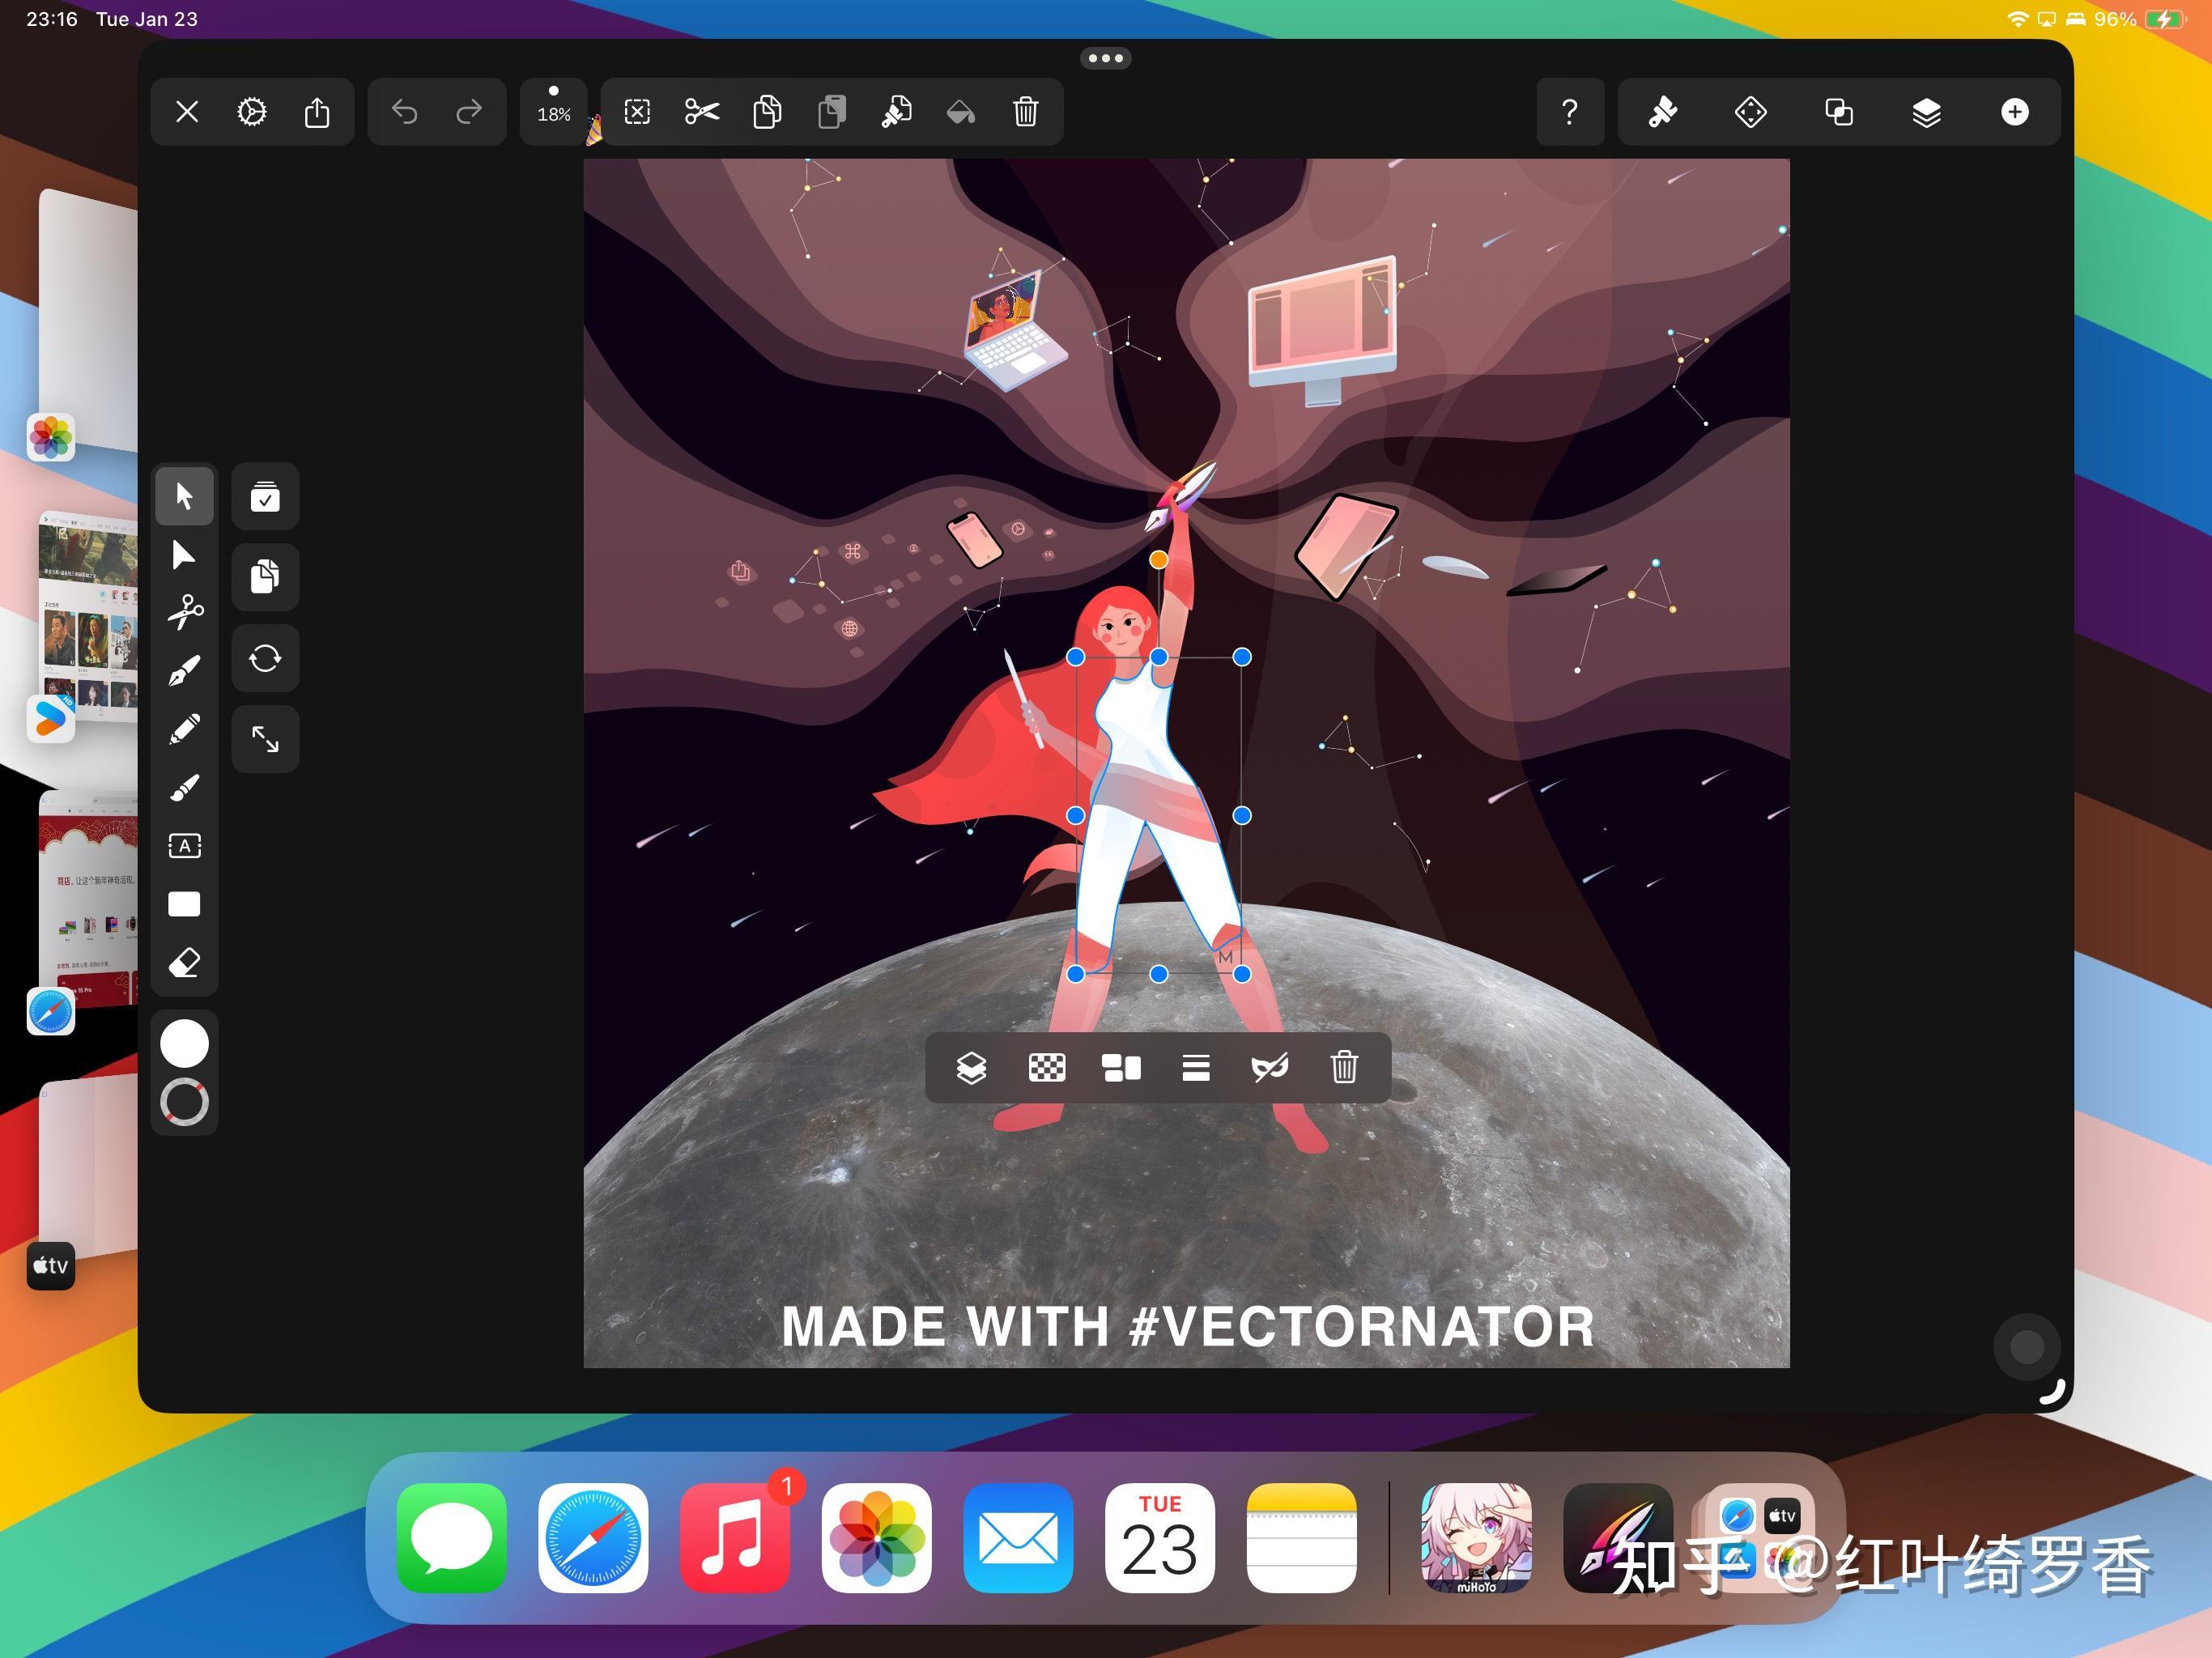Open the Layers panel
Viewport: 2212px width, 1658px height.
point(1926,112)
